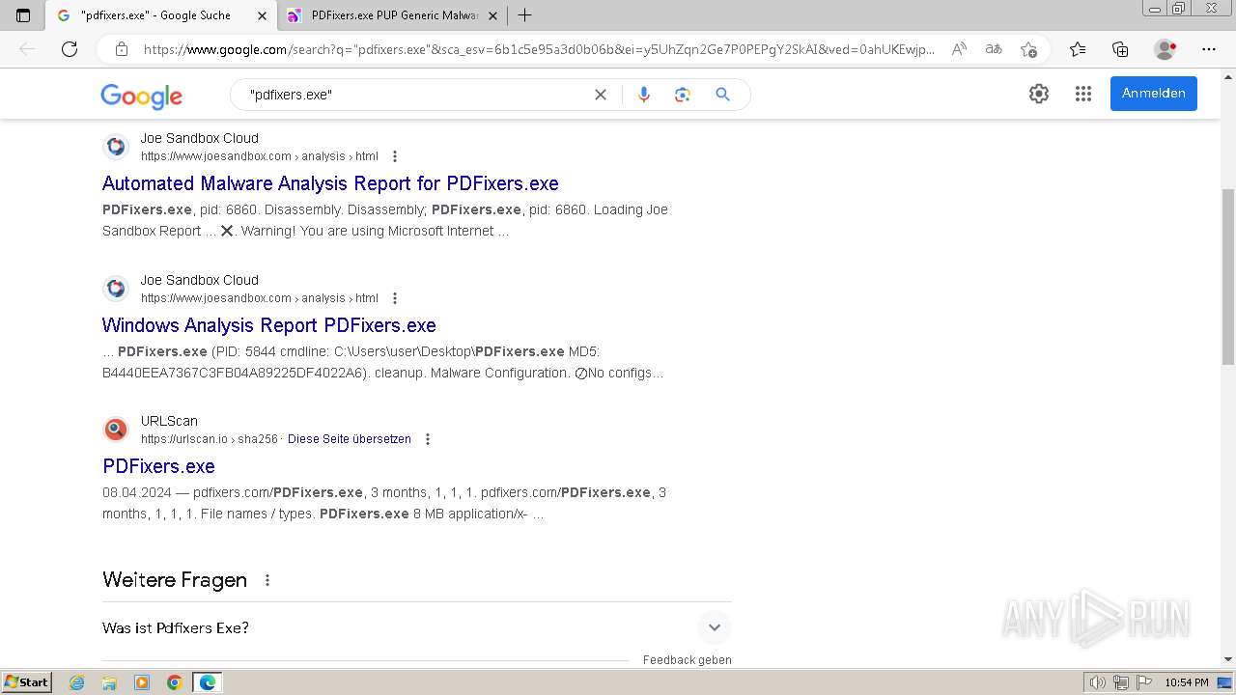Image resolution: width=1236 pixels, height=695 pixels.
Task: Open Action Center flag icon
Action: point(1142,682)
